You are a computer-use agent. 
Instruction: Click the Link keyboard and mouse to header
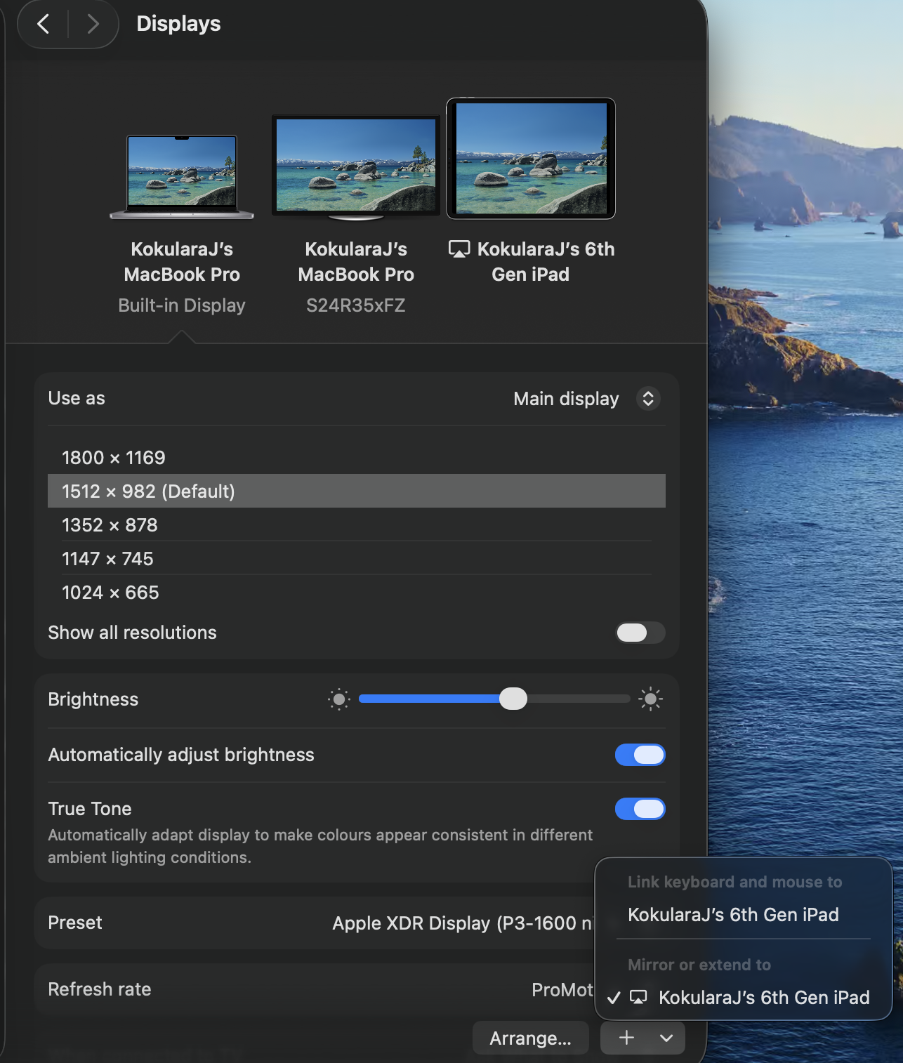734,882
